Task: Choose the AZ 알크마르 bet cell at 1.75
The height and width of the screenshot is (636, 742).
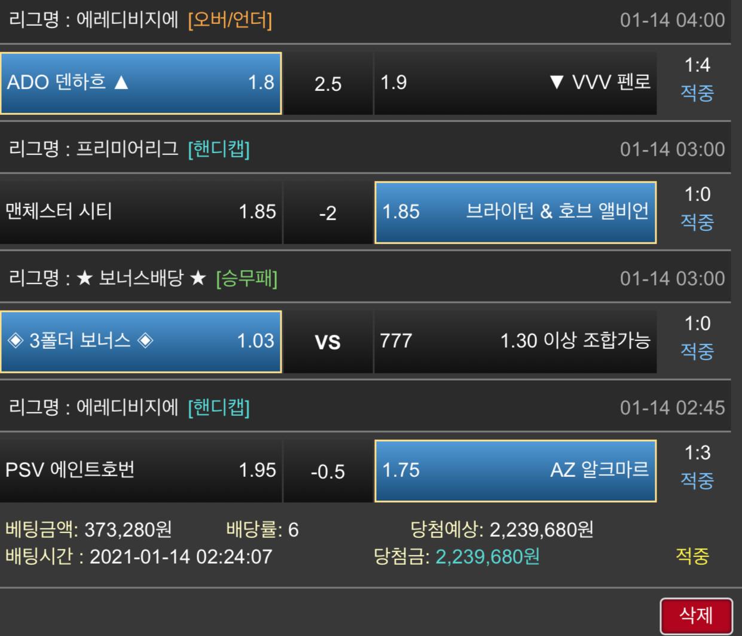Action: [x=515, y=471]
